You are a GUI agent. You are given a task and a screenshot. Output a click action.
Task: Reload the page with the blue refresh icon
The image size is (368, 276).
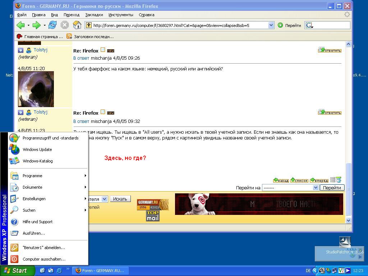[x=52, y=25]
